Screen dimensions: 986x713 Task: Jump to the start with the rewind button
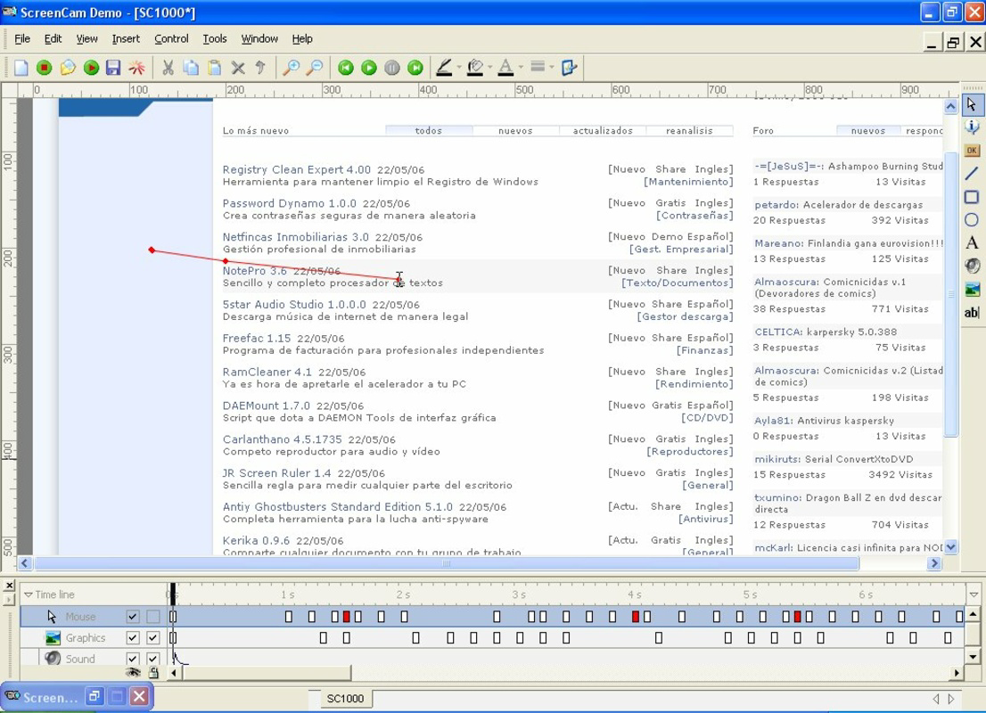[346, 68]
